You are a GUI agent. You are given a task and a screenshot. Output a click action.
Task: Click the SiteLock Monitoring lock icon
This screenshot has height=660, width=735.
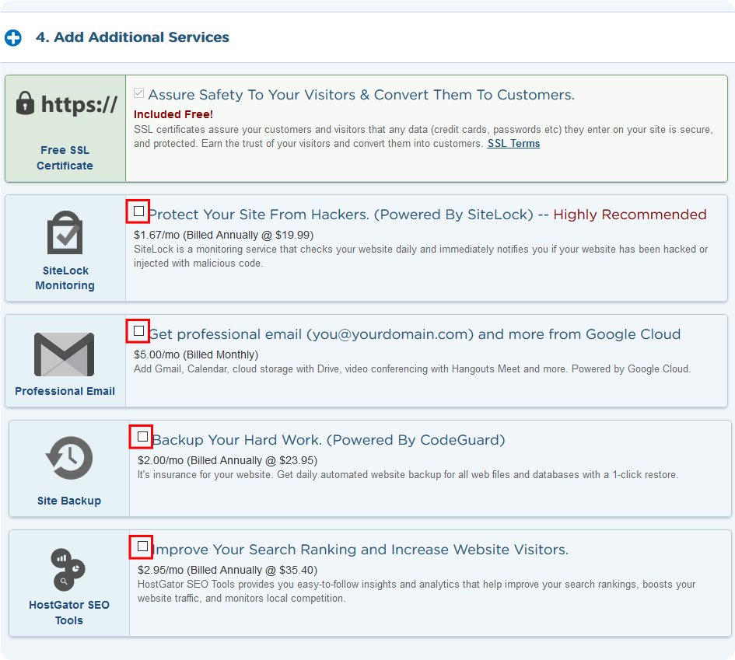(x=65, y=232)
